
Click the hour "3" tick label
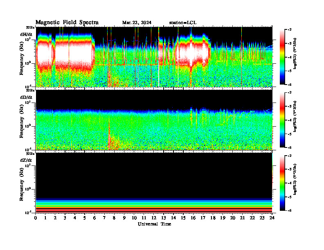click(65, 218)
